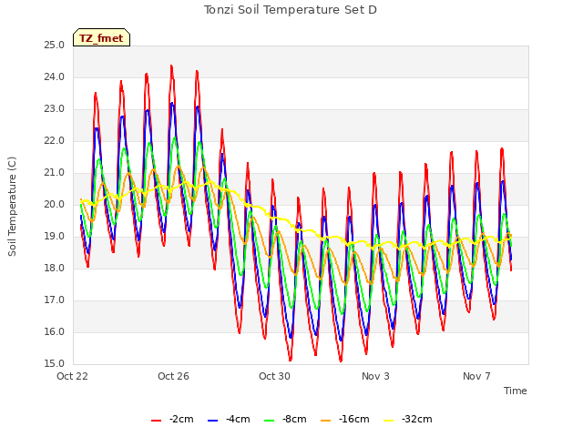Click the blue -4cm legend swatch

[x=212, y=421]
